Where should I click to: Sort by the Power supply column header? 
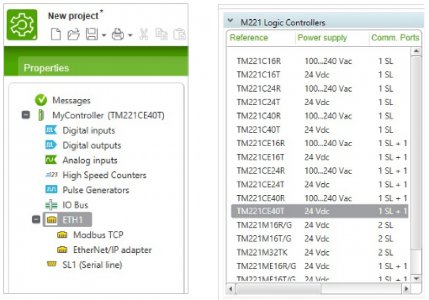click(x=322, y=37)
